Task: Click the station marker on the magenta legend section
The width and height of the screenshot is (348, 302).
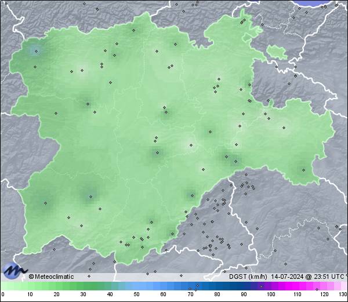Action: [317, 289]
